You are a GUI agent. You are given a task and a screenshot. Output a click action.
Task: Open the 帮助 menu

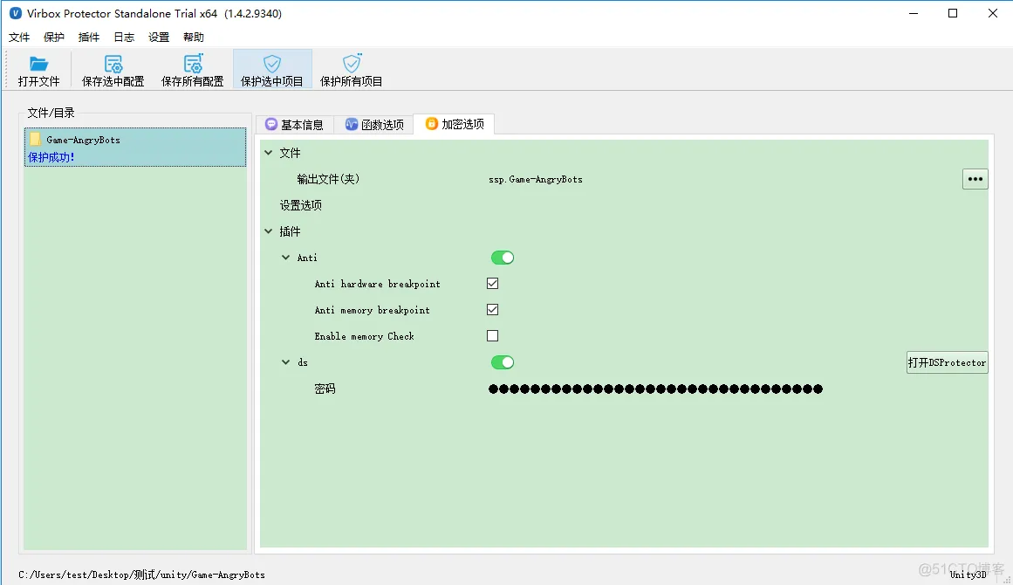(x=193, y=38)
